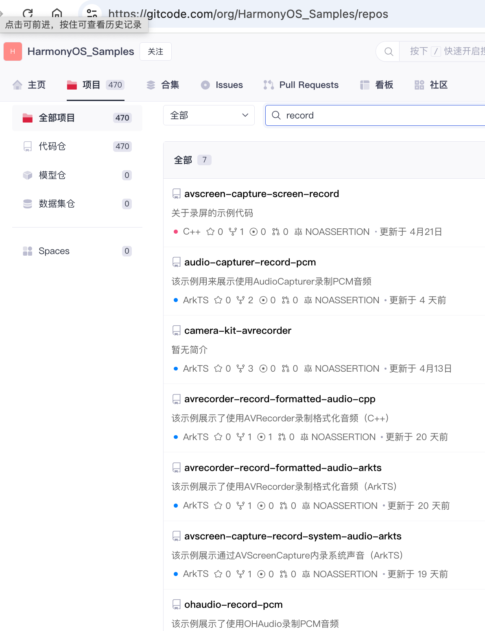Open the Pull Requests tab
The height and width of the screenshot is (631, 485).
[x=301, y=85]
